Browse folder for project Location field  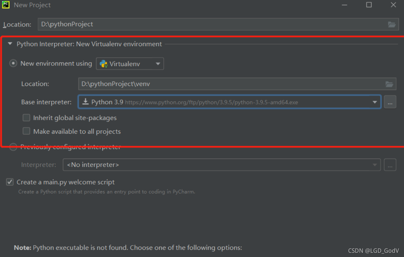click(392, 24)
